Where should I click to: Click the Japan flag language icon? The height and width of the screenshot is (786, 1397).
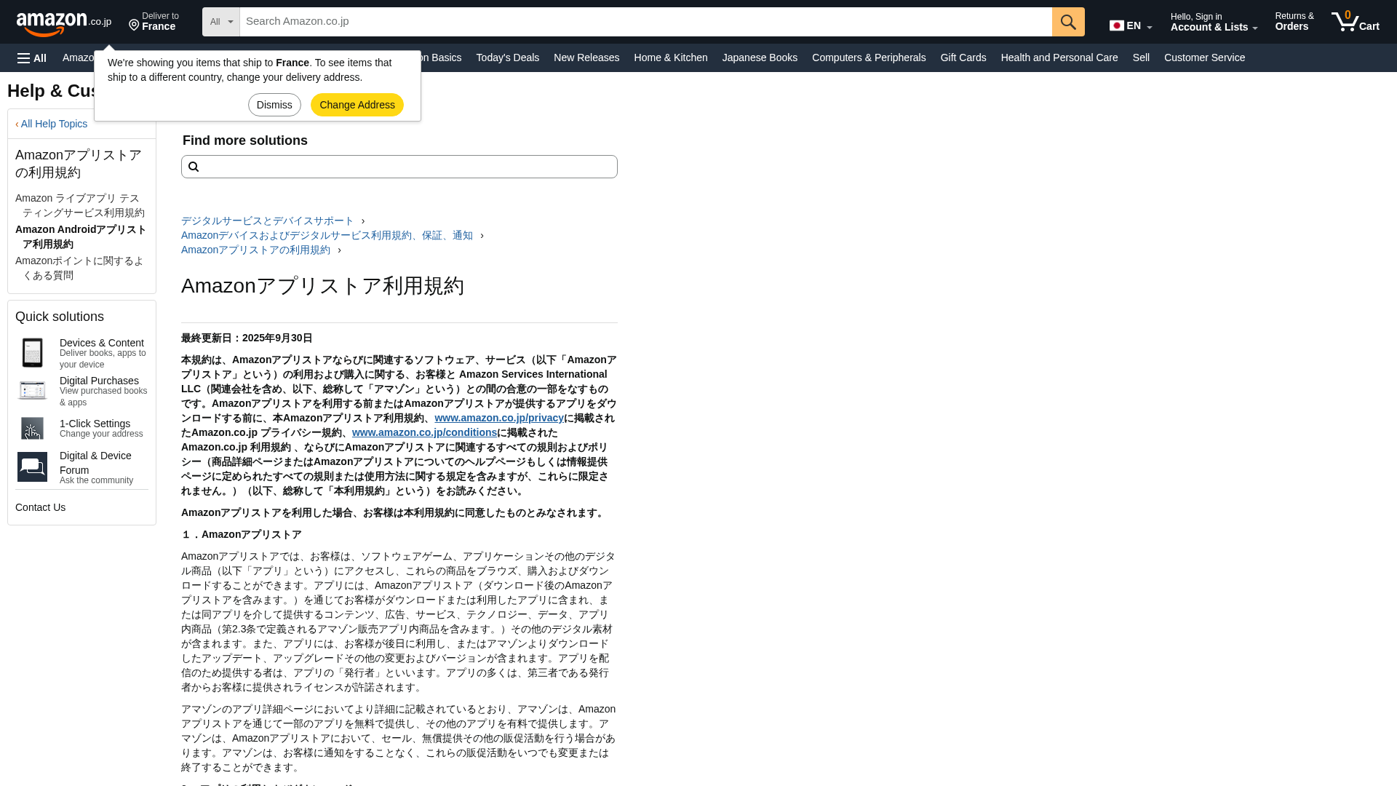point(1116,25)
